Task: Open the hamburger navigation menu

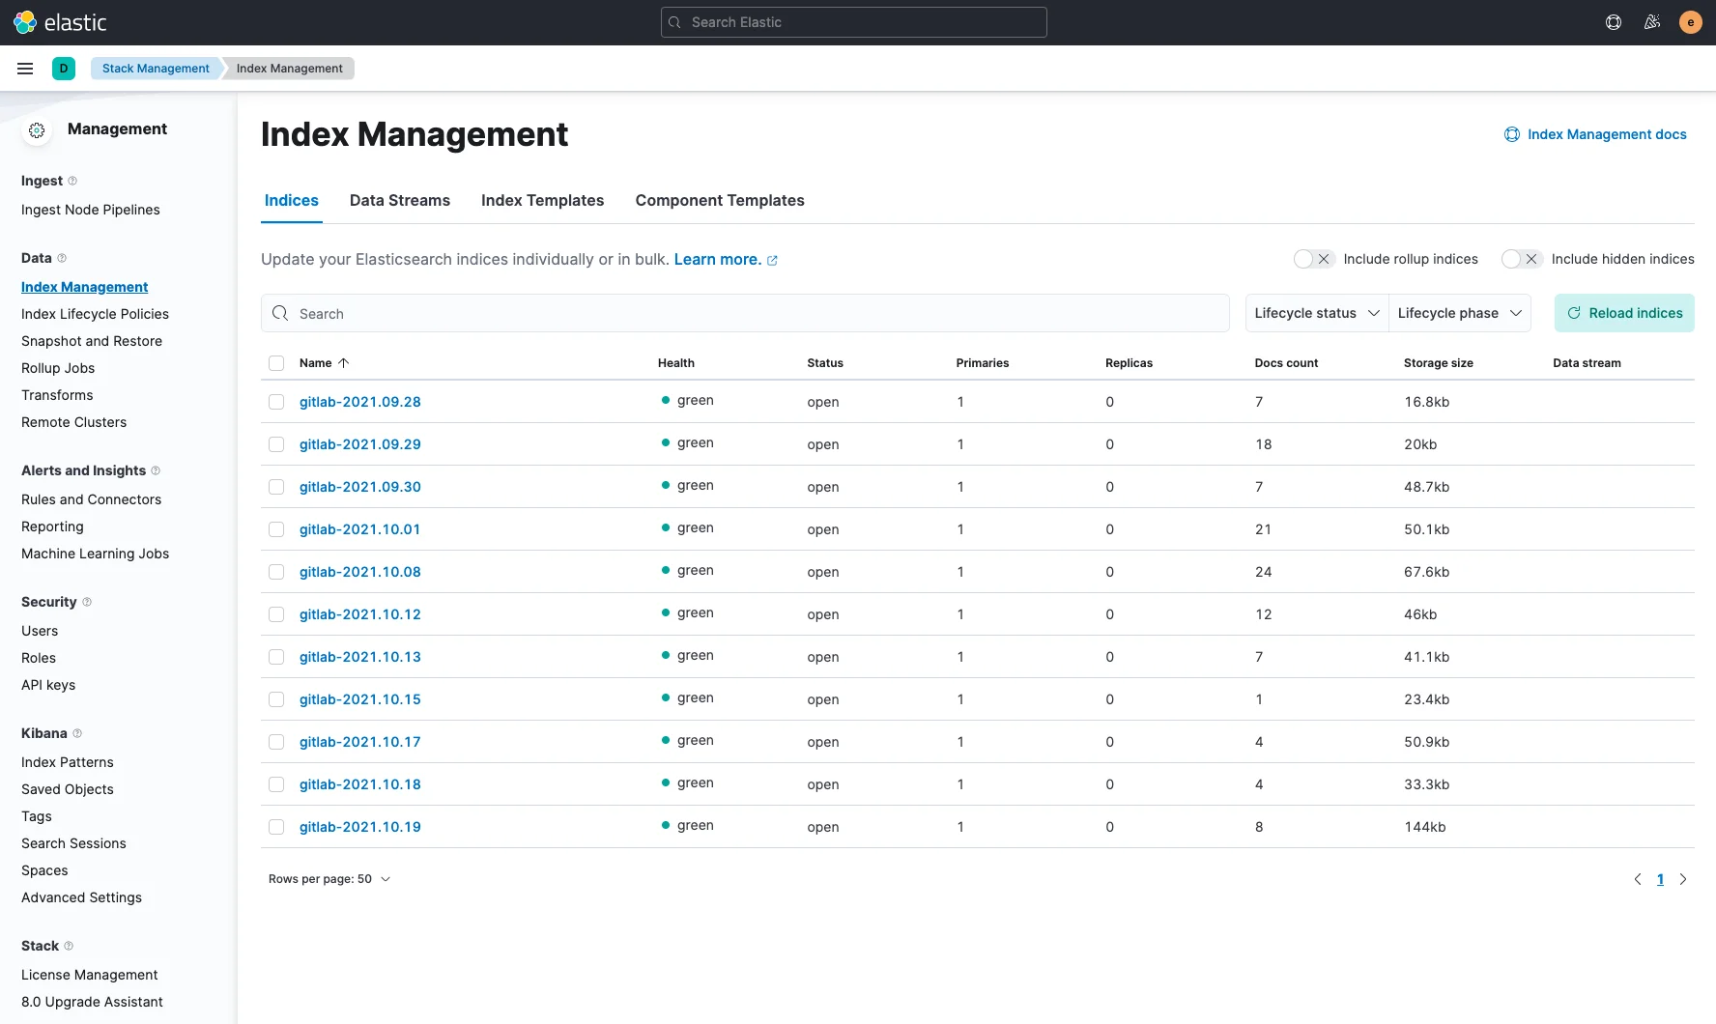Action: point(25,69)
